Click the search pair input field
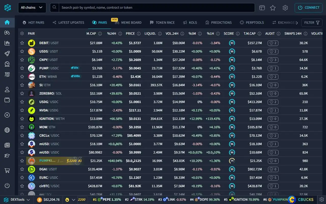 157,8
